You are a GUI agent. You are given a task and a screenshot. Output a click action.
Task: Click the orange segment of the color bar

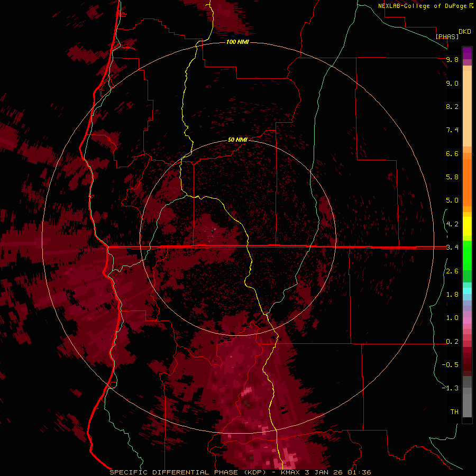click(x=467, y=183)
